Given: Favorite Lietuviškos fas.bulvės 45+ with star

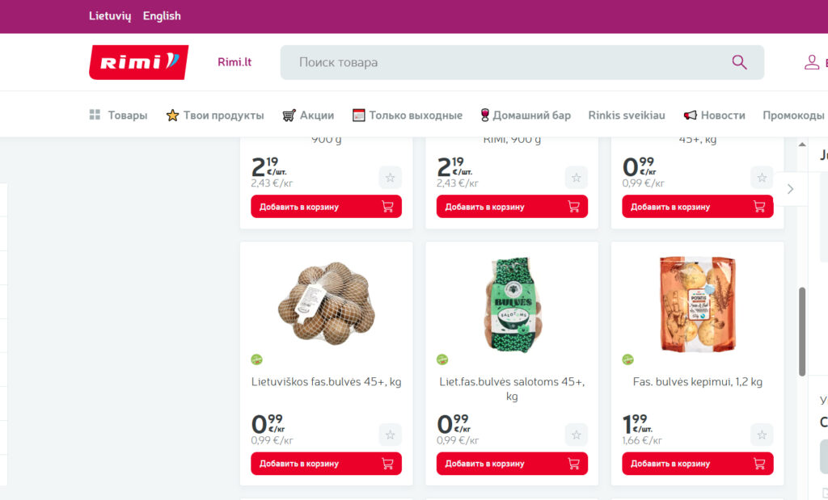Looking at the screenshot, I should [391, 435].
